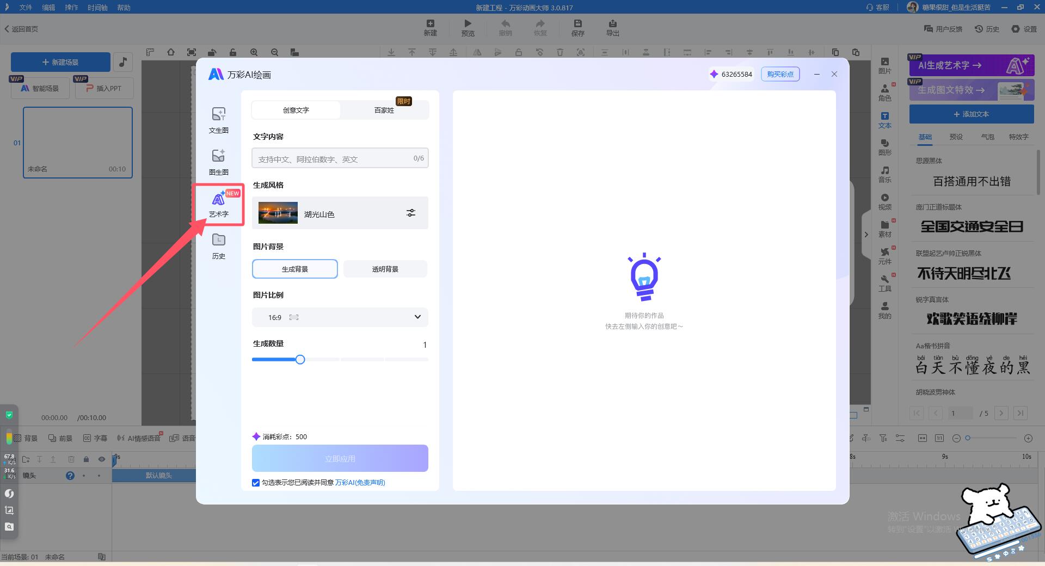
Task: Select 生成背景 background option
Action: pos(295,269)
